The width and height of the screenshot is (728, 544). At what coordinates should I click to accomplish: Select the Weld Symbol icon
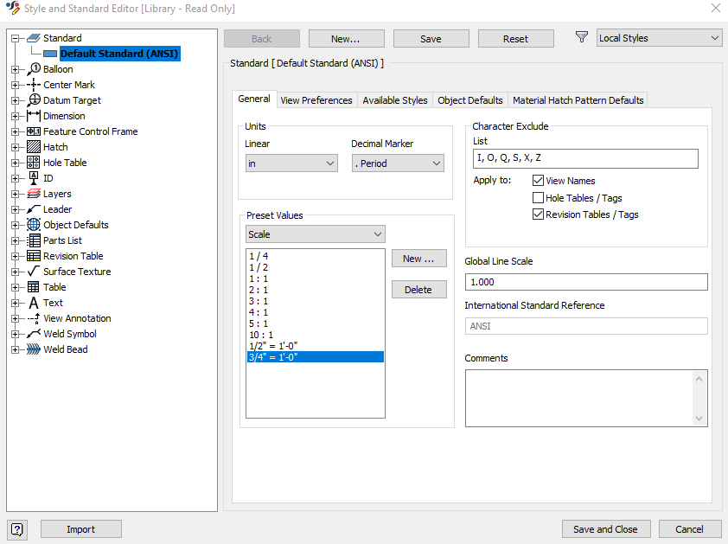click(32, 333)
